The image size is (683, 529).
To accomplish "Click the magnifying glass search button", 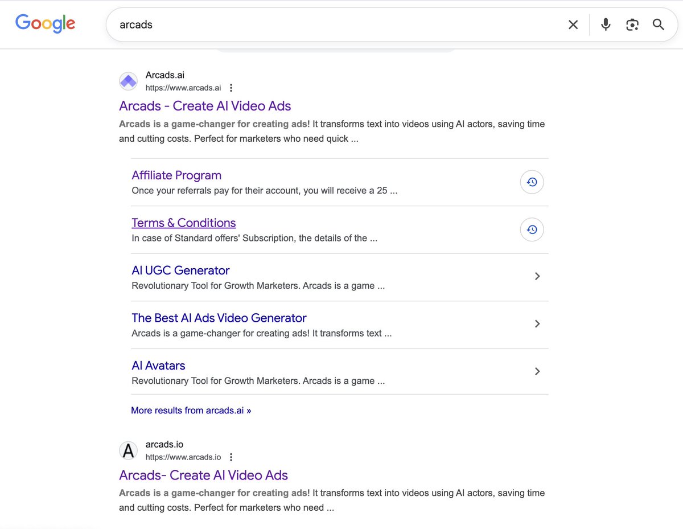I will coord(659,24).
